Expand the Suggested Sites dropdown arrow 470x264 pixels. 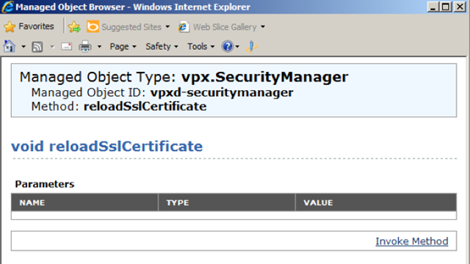(167, 27)
